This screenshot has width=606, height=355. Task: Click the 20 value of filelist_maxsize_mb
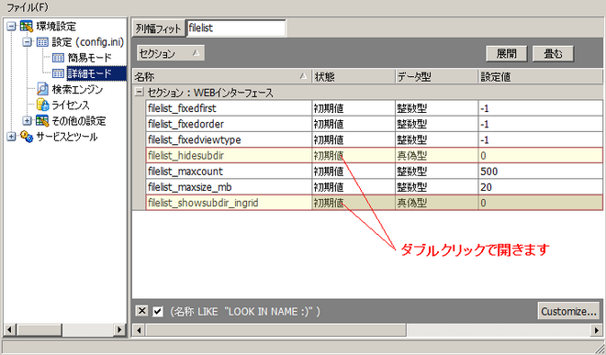pyautogui.click(x=487, y=187)
